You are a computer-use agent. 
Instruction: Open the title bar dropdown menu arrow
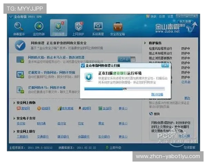179,16
